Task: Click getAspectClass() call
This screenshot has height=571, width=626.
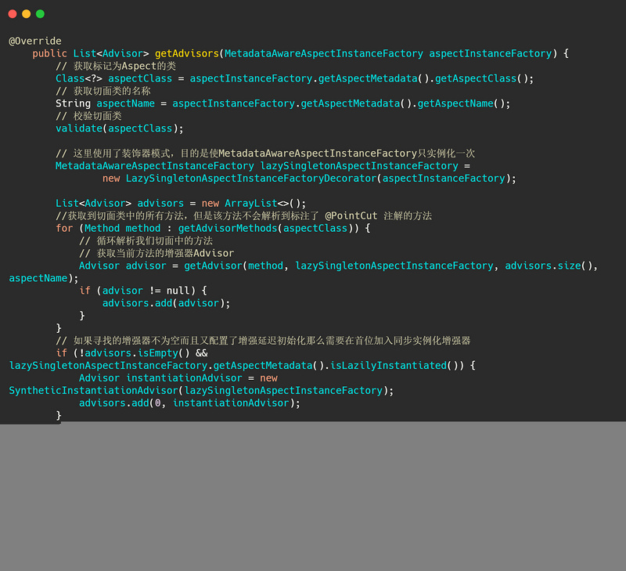Action: [481, 78]
